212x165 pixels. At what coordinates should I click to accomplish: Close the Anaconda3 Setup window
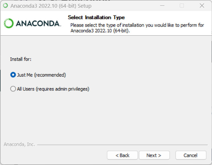pos(202,6)
